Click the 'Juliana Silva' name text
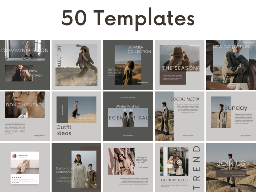This screenshot has height=192, width=256. (x=23, y=155)
